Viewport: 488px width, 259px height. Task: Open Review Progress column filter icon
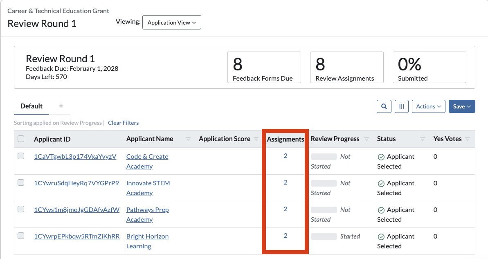click(x=367, y=139)
